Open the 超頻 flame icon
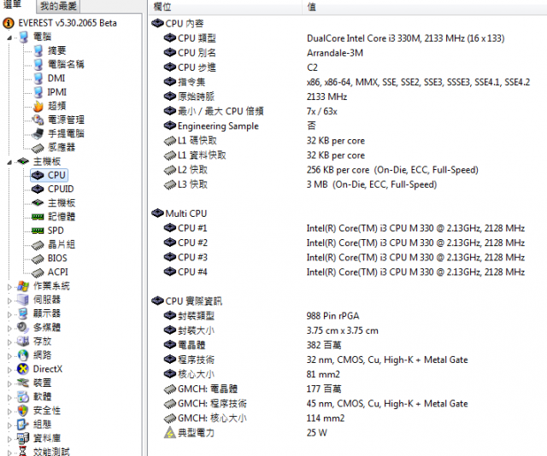Screen dimensions: 547x456 tap(38, 106)
